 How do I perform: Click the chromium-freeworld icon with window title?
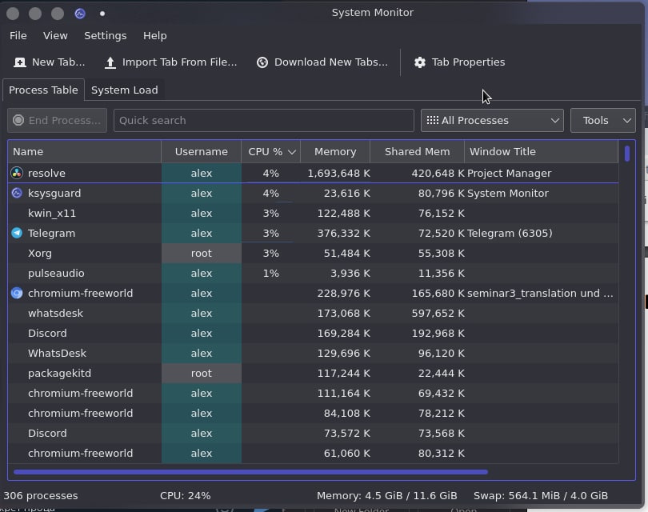click(17, 293)
